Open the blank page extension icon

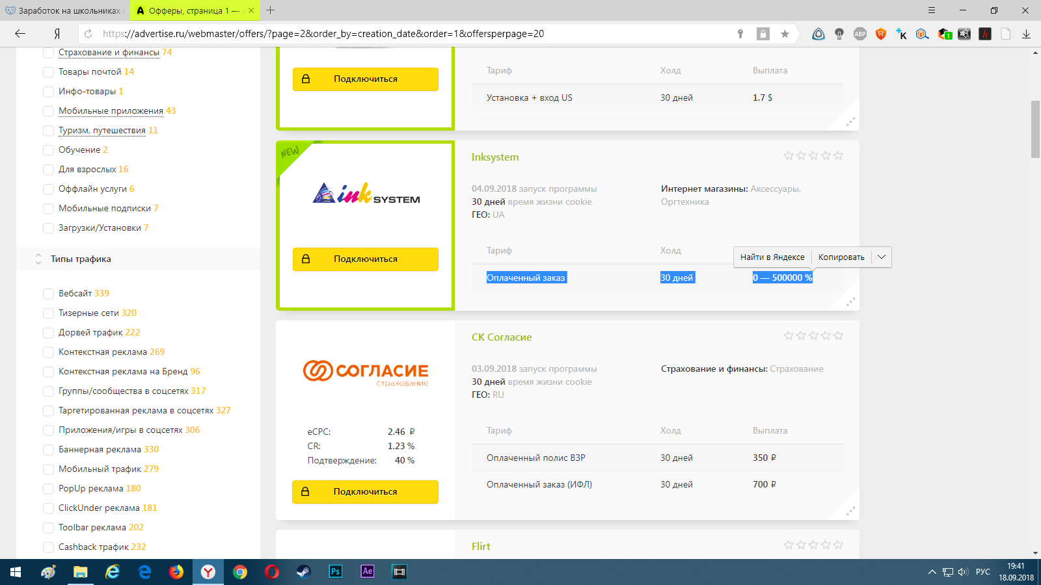click(1006, 34)
